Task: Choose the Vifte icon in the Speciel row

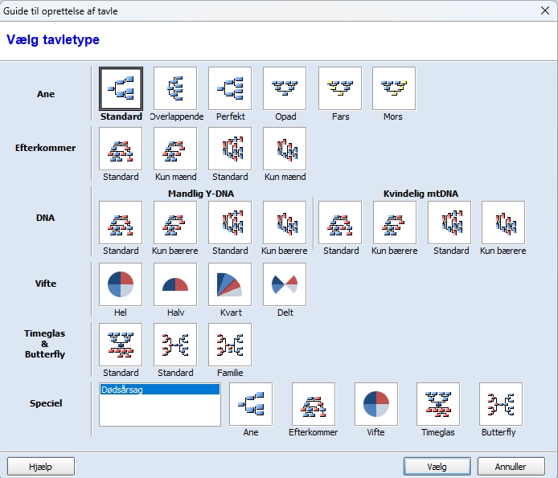Action: point(375,404)
